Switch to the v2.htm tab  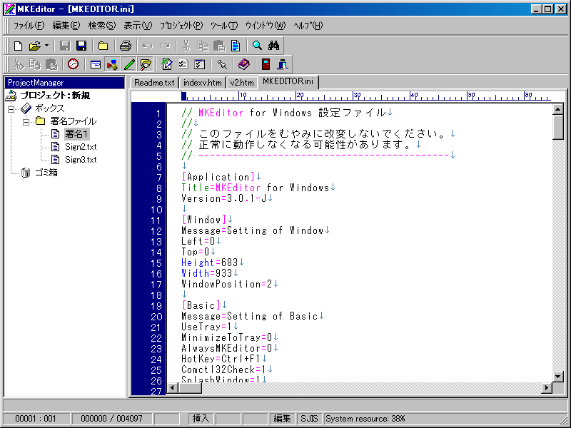(x=242, y=83)
